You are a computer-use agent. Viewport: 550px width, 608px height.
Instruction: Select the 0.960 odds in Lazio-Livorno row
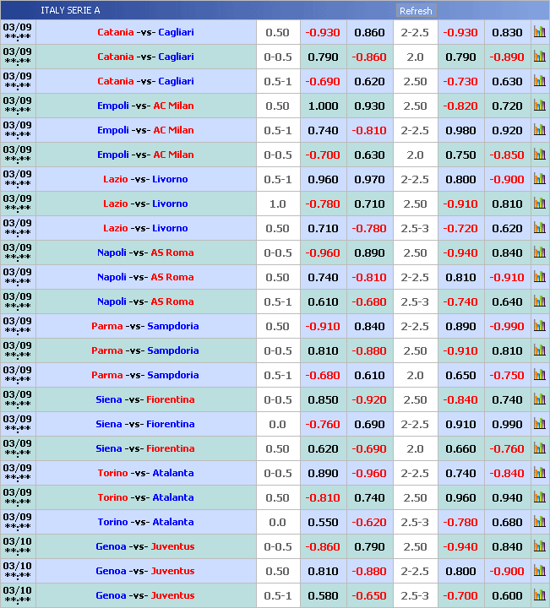[x=323, y=180]
